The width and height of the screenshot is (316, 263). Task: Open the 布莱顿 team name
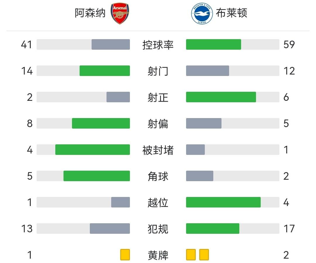click(x=231, y=13)
